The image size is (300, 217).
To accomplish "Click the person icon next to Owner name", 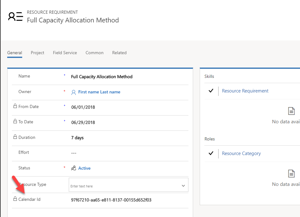I will click(73, 92).
